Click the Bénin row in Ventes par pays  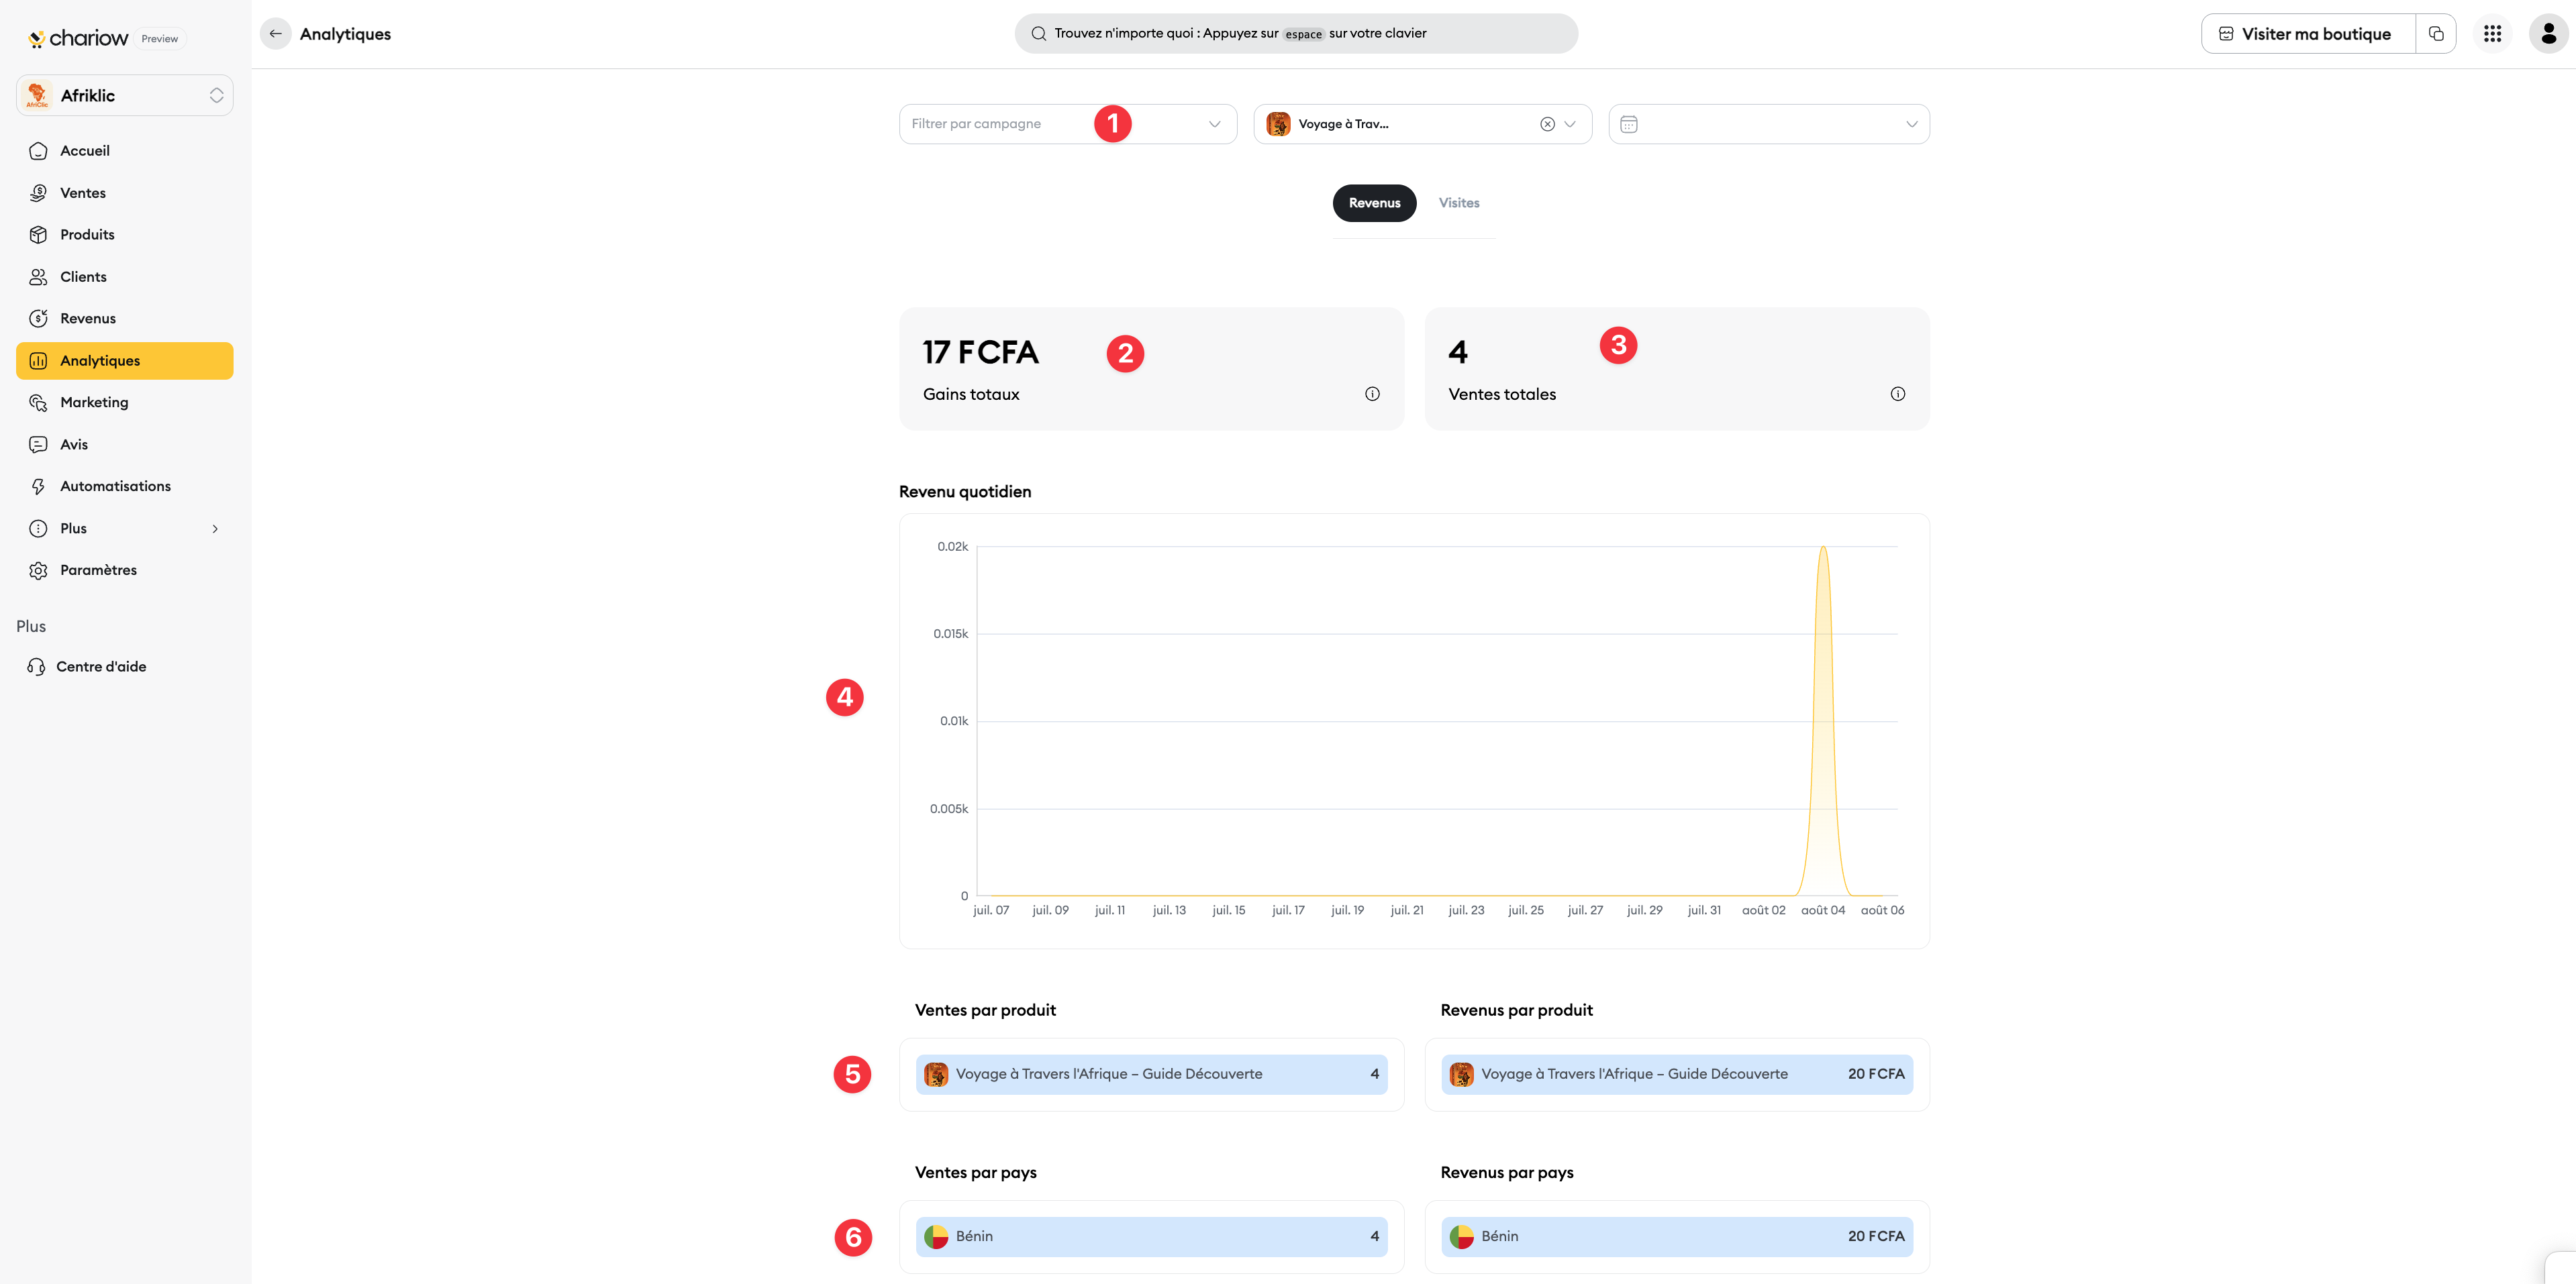(x=1151, y=1237)
